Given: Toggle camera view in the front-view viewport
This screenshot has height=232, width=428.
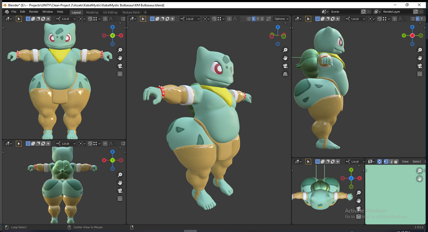Looking at the screenshot, I should (x=120, y=66).
